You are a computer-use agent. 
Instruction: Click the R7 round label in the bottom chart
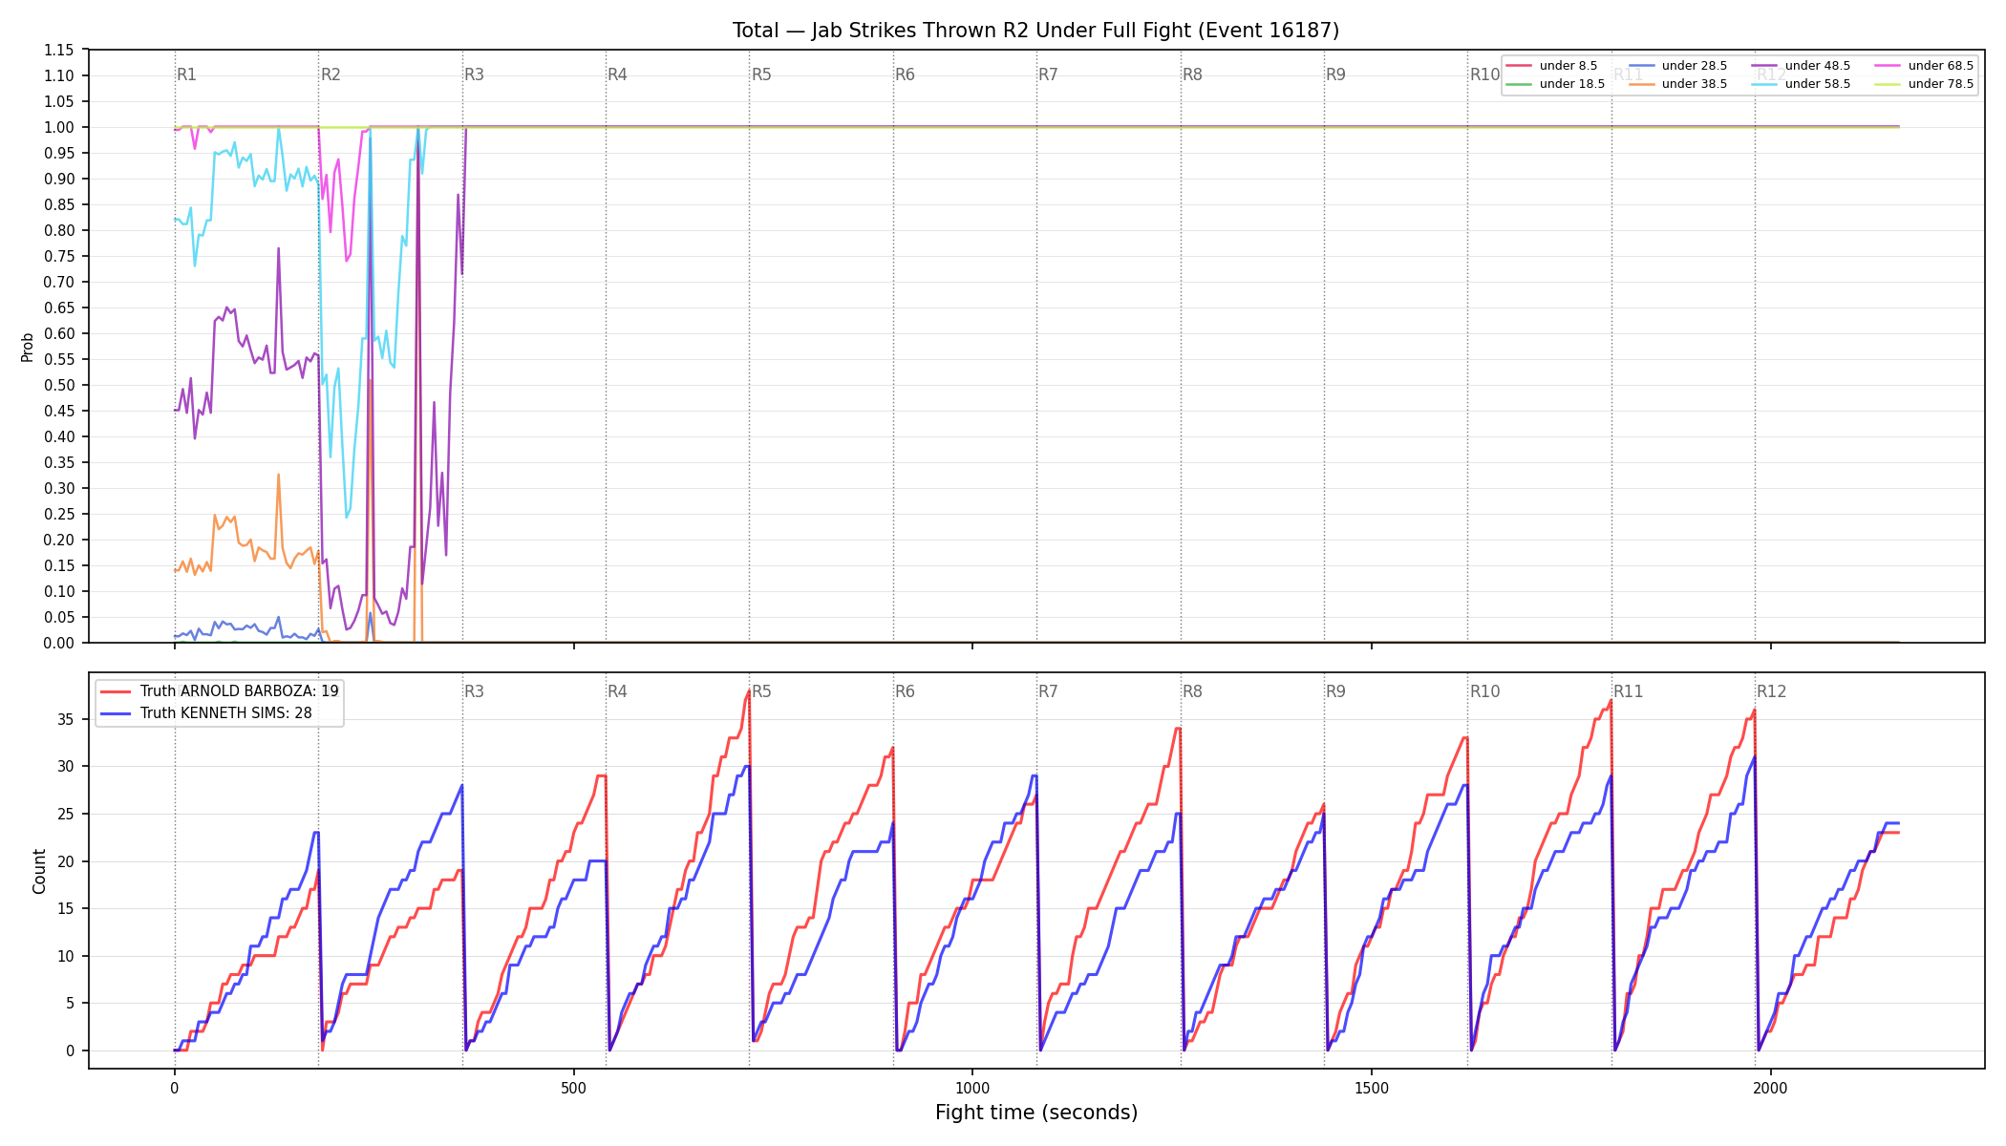pyautogui.click(x=1048, y=691)
